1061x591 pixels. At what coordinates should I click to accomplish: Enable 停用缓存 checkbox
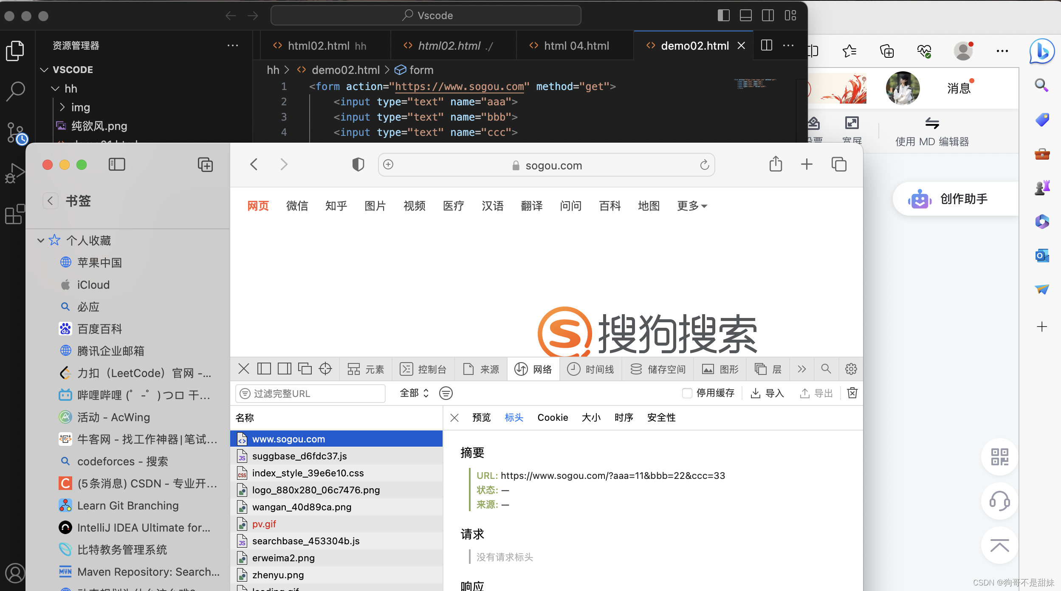click(x=687, y=393)
